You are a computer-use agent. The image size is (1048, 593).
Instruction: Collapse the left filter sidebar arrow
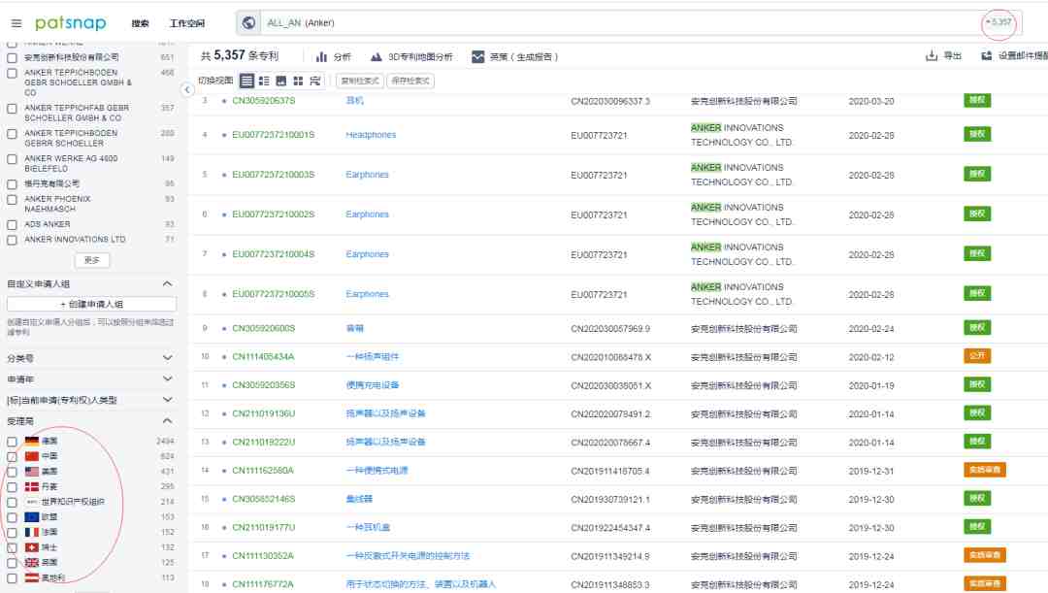coord(187,89)
